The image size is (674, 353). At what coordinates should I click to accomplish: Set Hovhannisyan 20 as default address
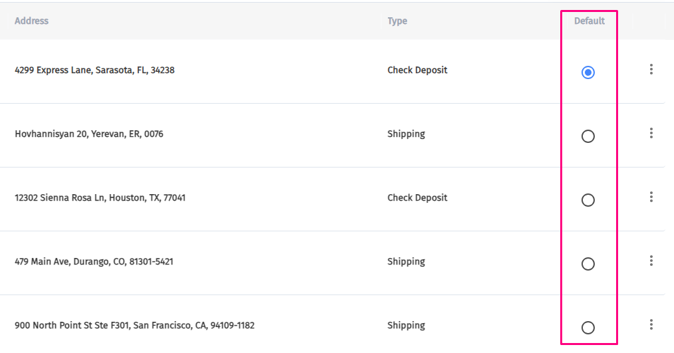coord(588,136)
